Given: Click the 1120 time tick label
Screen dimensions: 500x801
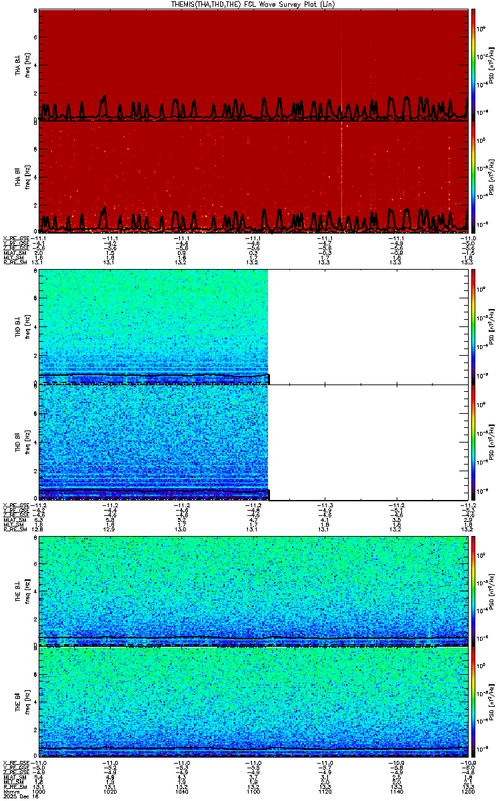Looking at the screenshot, I should click(x=325, y=792).
